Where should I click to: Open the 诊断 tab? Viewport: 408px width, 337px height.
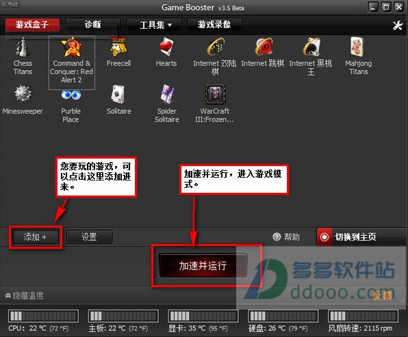click(93, 25)
